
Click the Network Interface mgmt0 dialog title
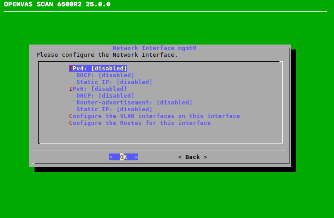coord(154,48)
